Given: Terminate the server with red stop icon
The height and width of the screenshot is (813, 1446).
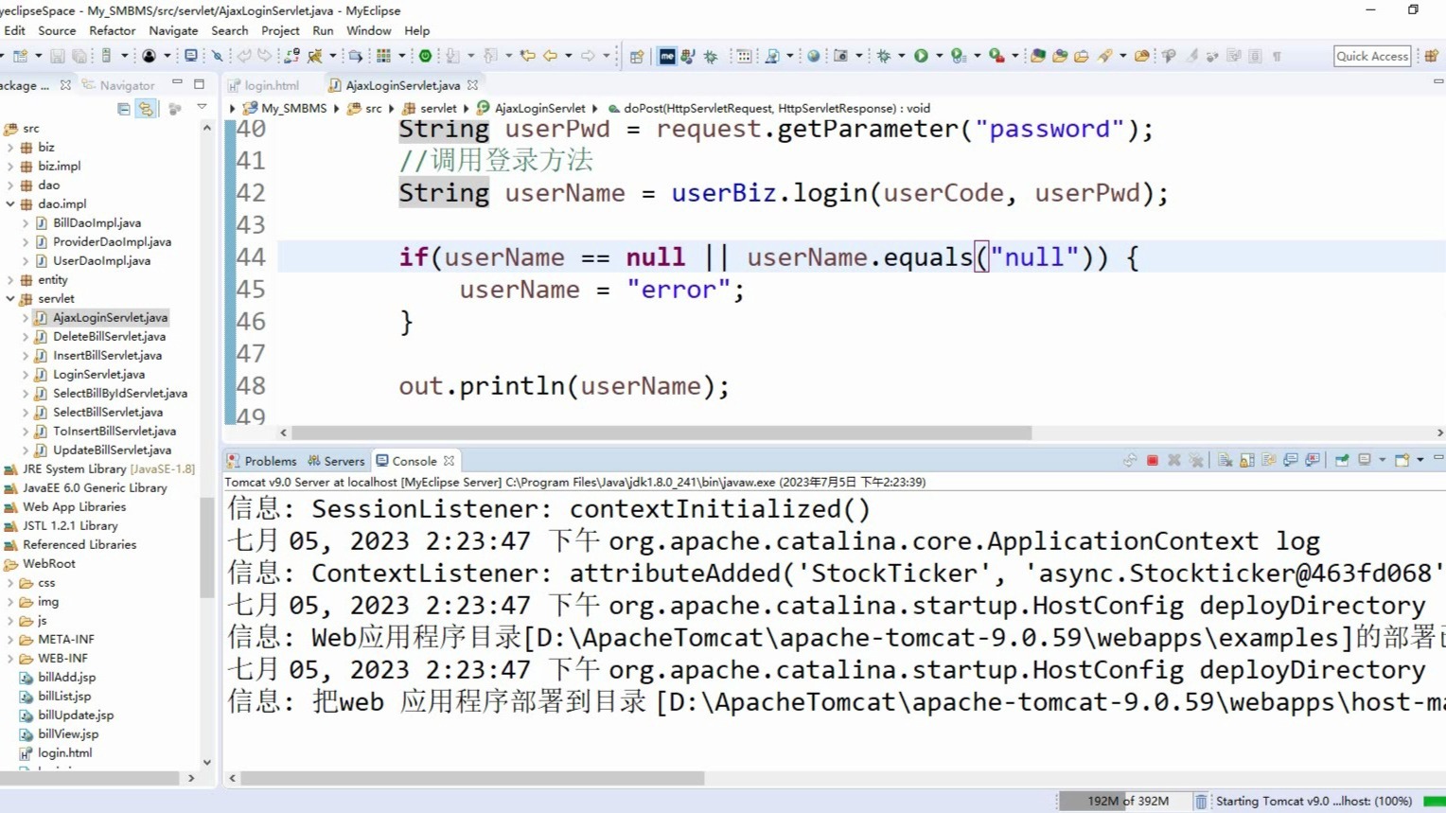Looking at the screenshot, I should pos(1152,461).
